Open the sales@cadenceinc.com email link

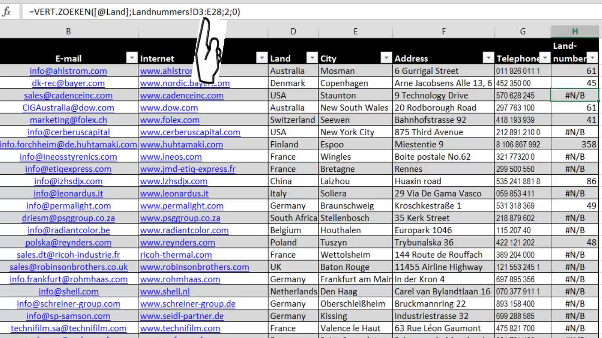click(x=68, y=95)
